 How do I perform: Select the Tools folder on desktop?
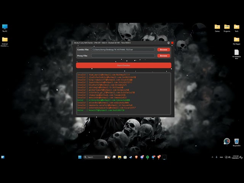pyautogui.click(x=236, y=28)
